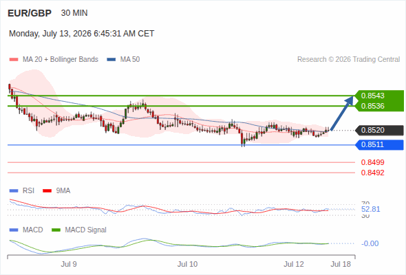Click the Research © 2026 Trading Central credit
The width and height of the screenshot is (406, 275).
[x=348, y=60]
